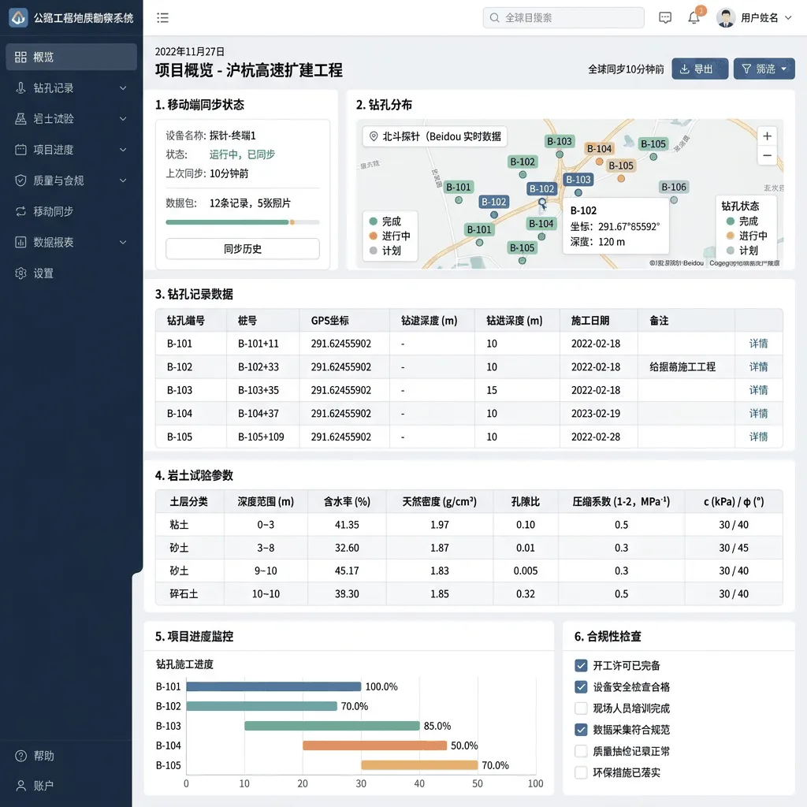Expand the 钻孔记录 submenu chevron

[x=123, y=88]
